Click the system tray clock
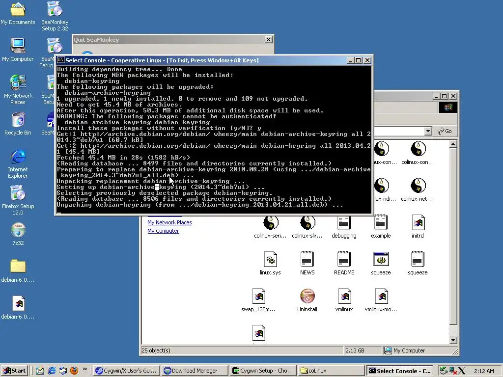 [484, 371]
